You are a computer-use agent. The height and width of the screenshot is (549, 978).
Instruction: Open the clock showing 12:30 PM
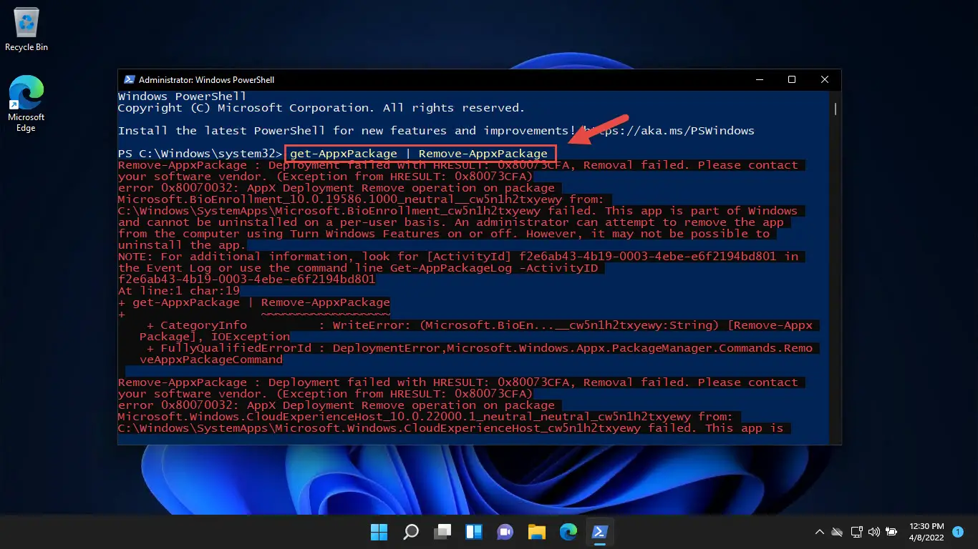(926, 531)
